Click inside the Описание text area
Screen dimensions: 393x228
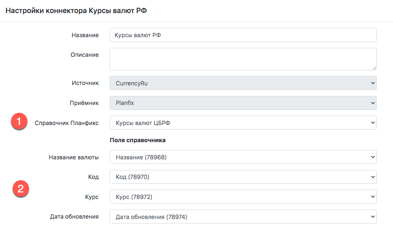243,59
